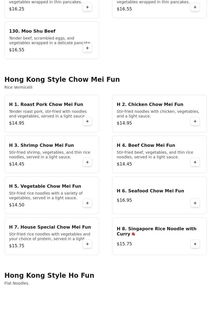Click the spicy flame icon
This screenshot has width=211, height=320.
pos(133,234)
